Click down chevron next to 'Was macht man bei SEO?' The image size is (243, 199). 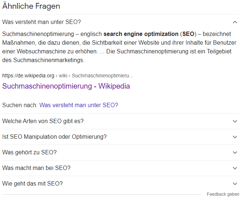(x=235, y=168)
